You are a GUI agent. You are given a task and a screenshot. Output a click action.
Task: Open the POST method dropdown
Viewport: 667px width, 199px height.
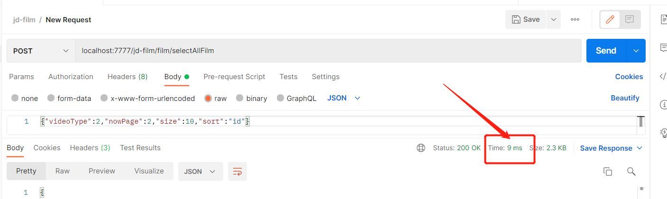point(41,51)
